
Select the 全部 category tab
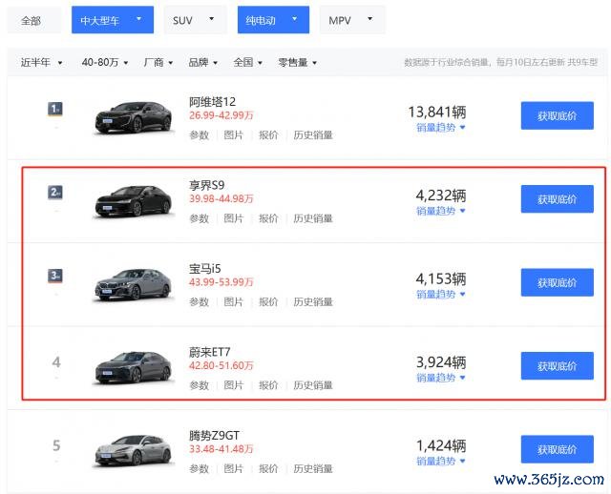tap(34, 20)
